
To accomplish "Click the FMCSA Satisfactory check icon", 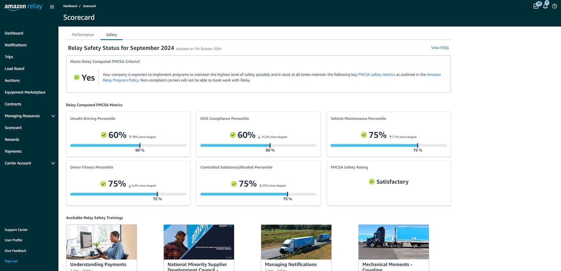I will 372,181.
